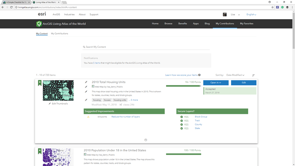
Task: Toggle the sort direction icon
Action: [254, 75]
